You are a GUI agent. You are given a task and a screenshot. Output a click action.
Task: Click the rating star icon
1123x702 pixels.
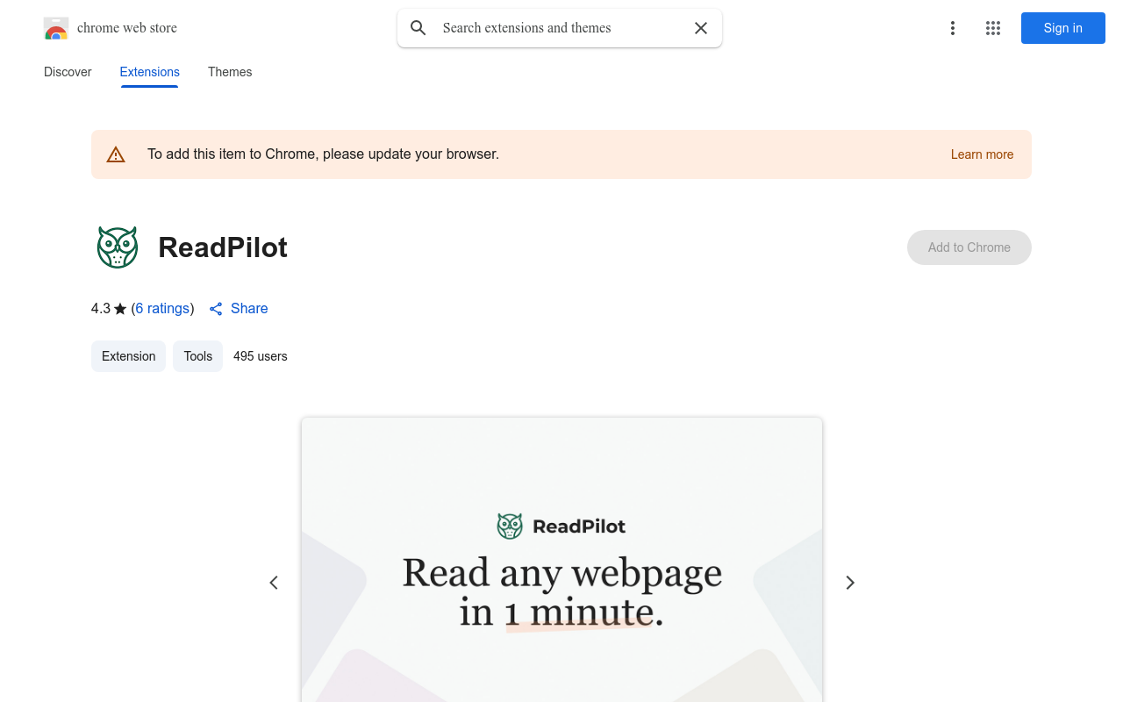pos(120,309)
